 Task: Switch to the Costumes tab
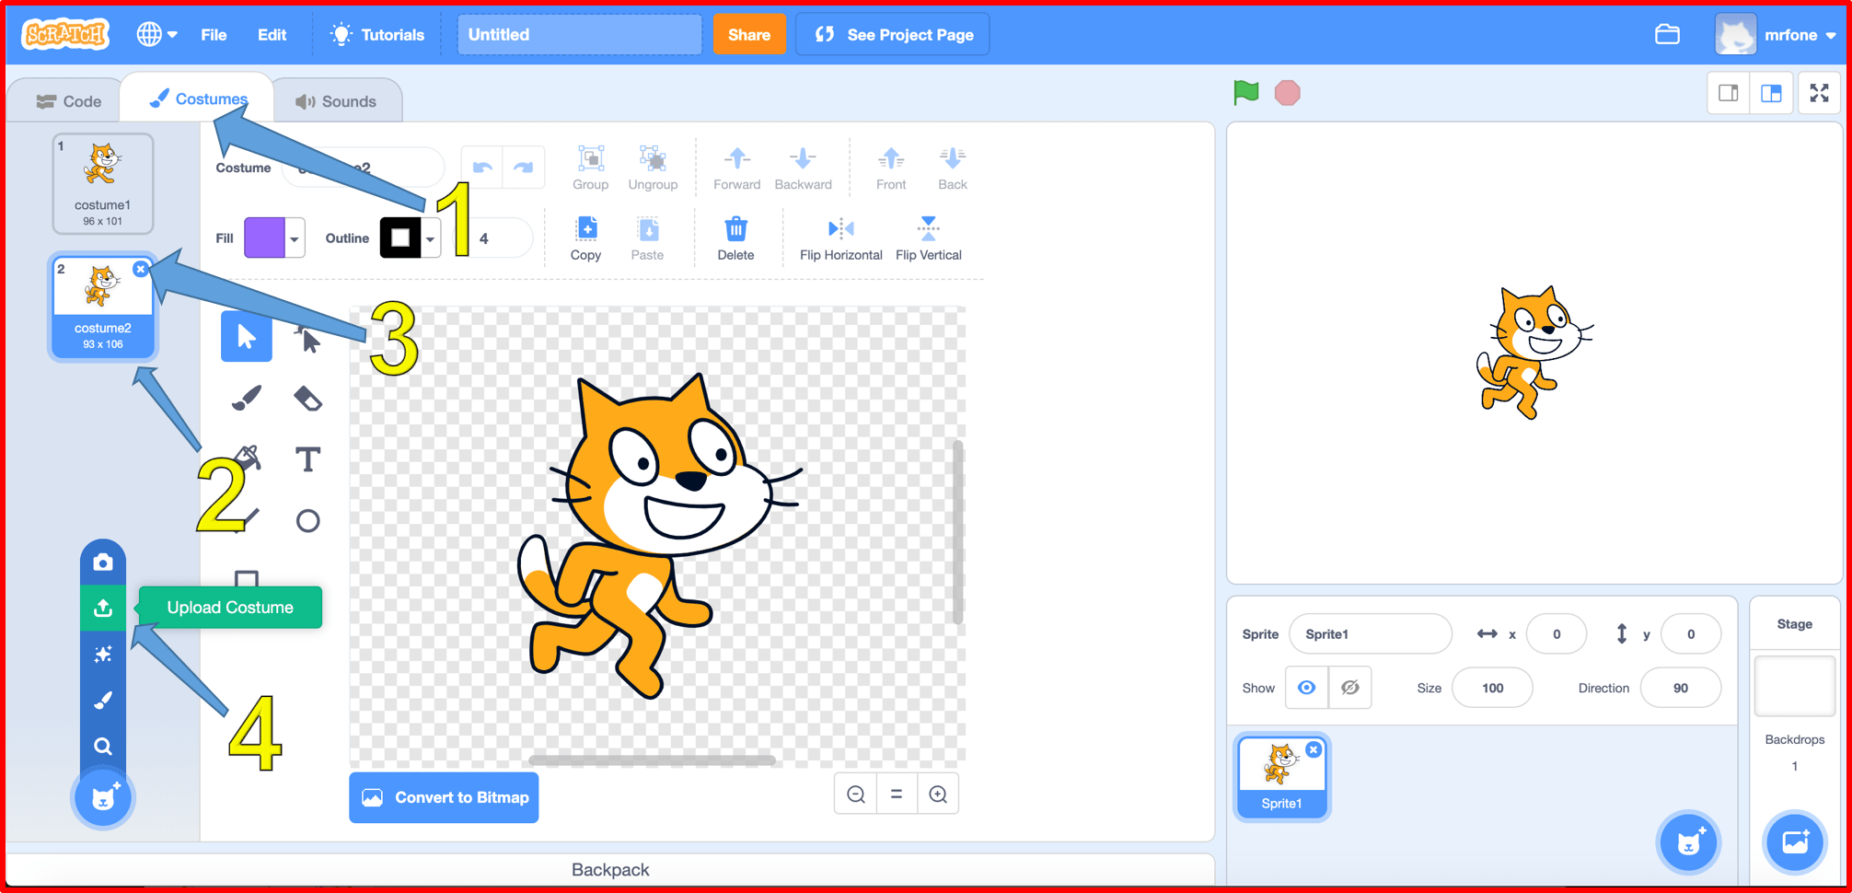point(197,99)
